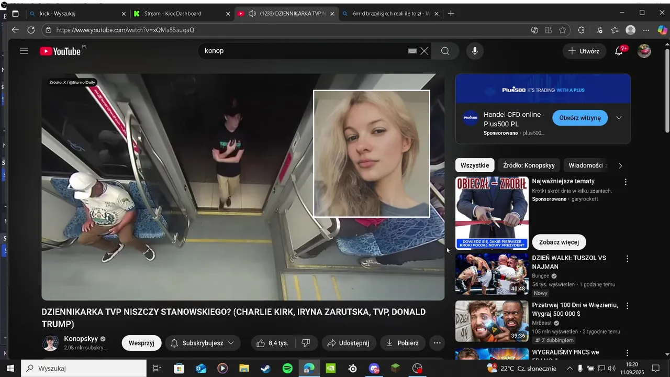Screen dimensions: 670x377
Task: Go back in the browser
Action: click(x=15, y=30)
